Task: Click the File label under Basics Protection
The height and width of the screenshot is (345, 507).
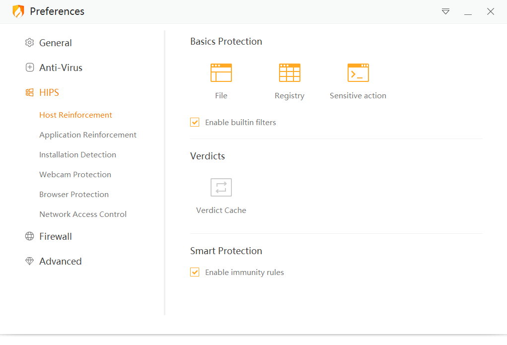Action: click(221, 96)
